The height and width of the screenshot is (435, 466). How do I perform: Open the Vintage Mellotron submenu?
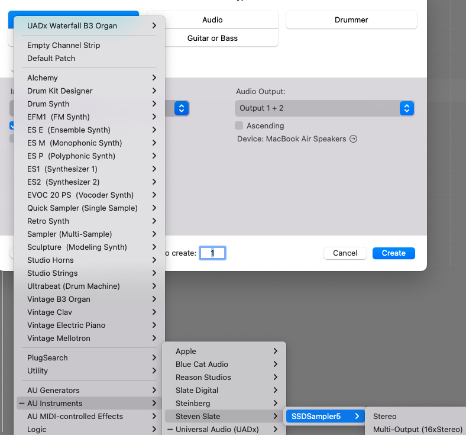click(x=89, y=339)
